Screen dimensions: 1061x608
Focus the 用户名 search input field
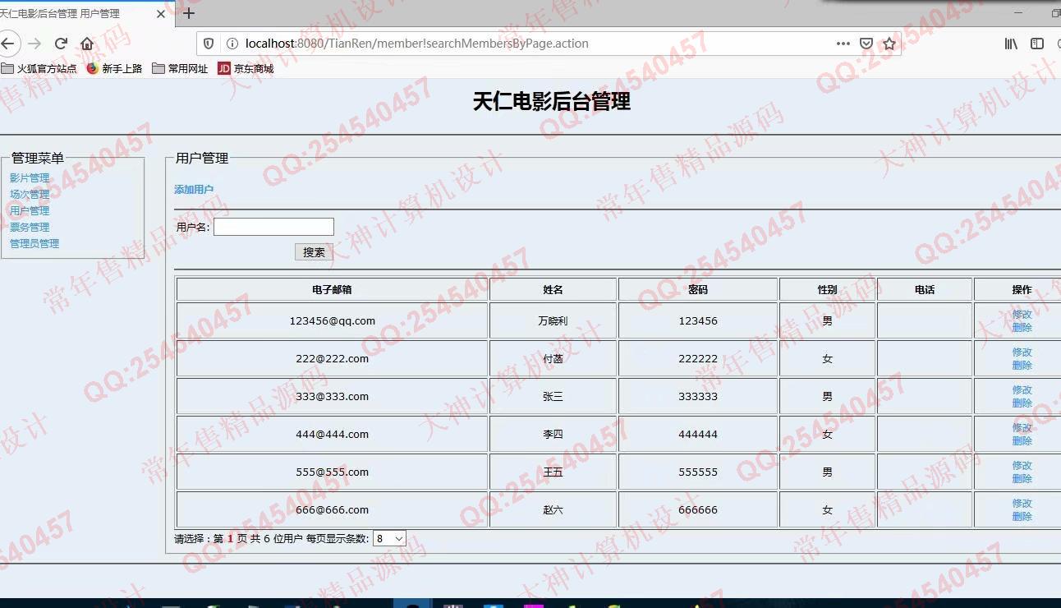pyautogui.click(x=273, y=227)
